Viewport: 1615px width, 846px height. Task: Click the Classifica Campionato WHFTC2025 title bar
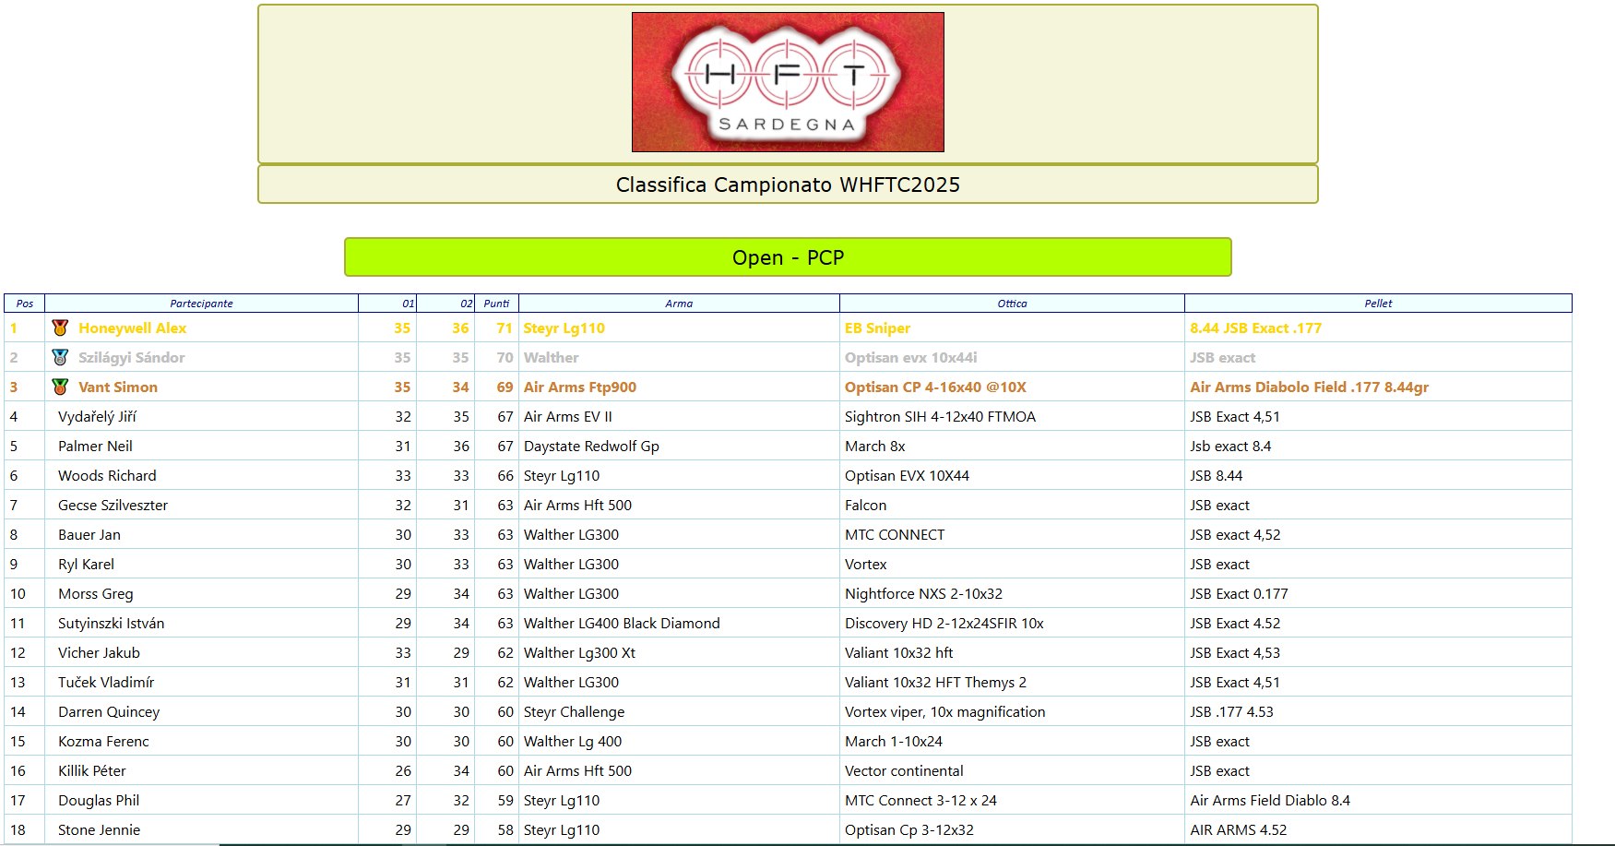point(788,185)
